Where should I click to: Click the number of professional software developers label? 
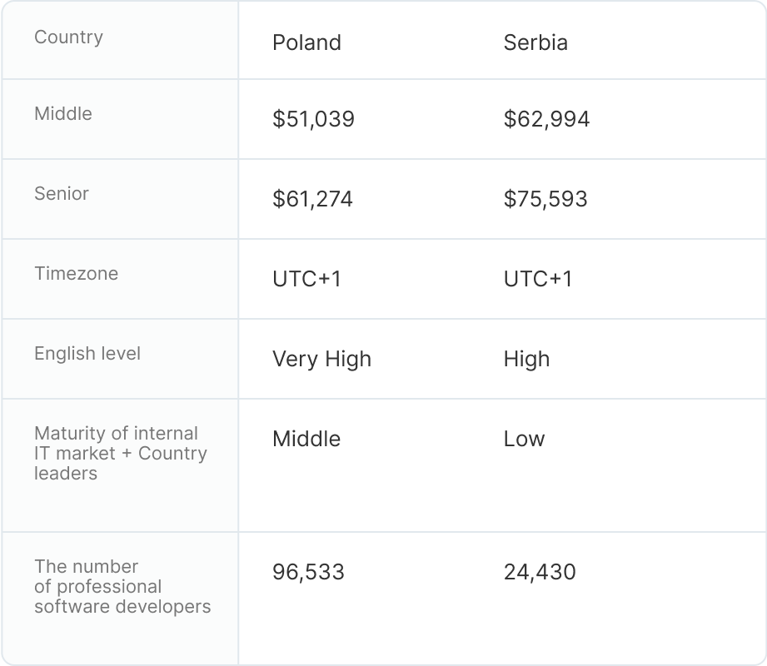coord(122,586)
